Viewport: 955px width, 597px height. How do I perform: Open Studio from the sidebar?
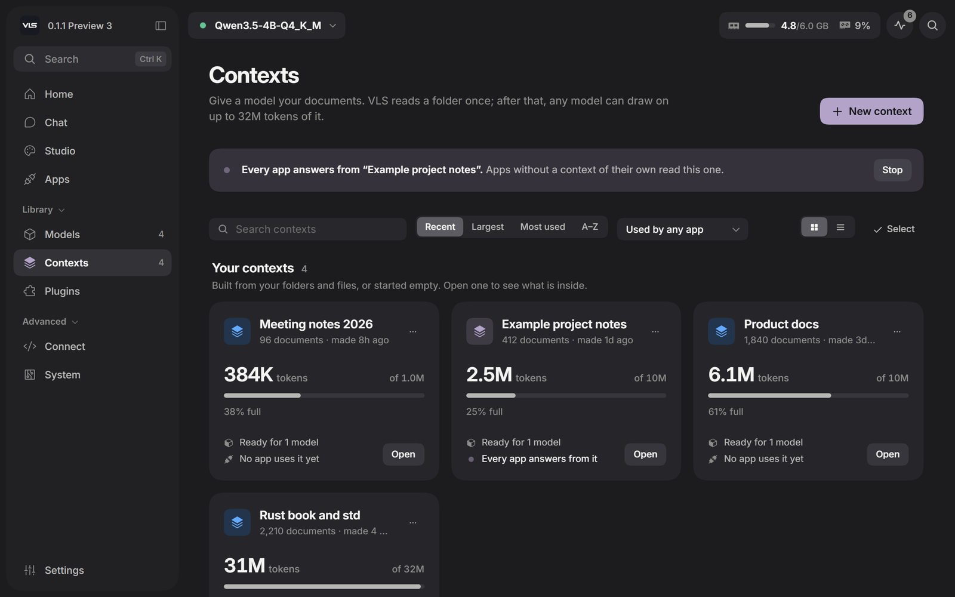pos(93,151)
